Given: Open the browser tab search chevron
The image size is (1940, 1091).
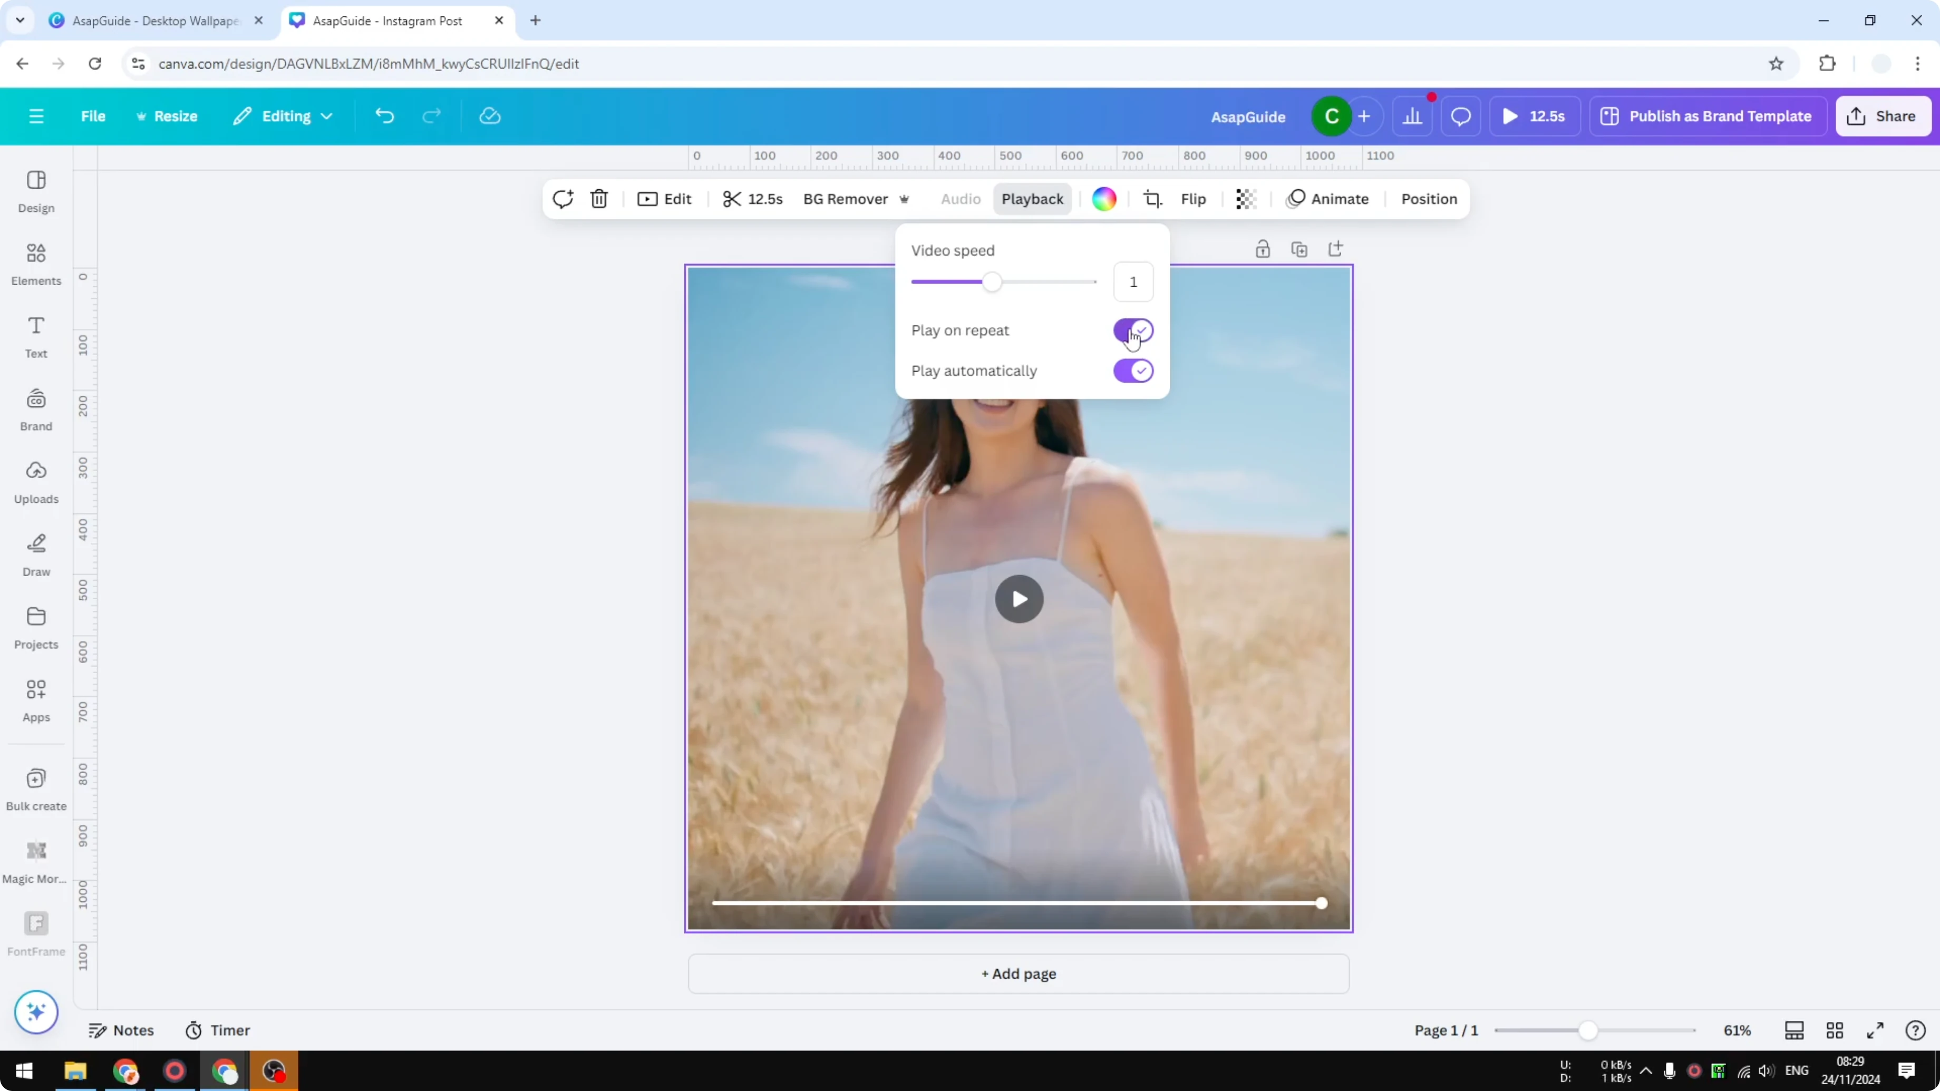Looking at the screenshot, I should [20, 21].
